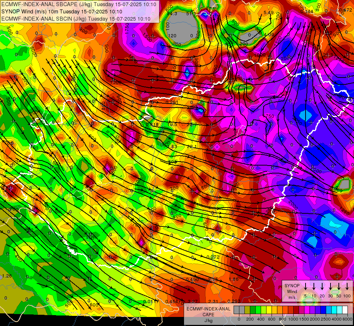Image resolution: width=354 pixels, height=326 pixels.
Task: Pick the cyan swatch before 4000 tick
Action: coord(334,310)
